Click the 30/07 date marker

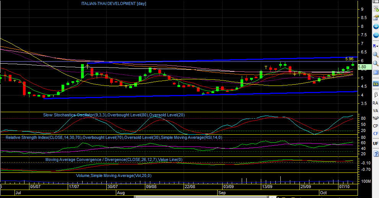pyautogui.click(x=113, y=187)
